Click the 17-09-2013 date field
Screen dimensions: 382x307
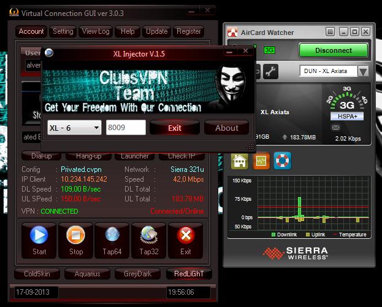36,292
